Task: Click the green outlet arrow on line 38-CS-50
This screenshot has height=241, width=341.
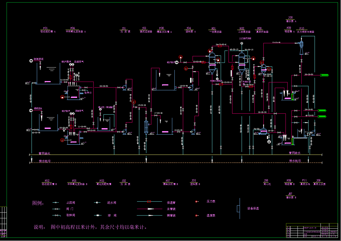Action: click(325, 75)
